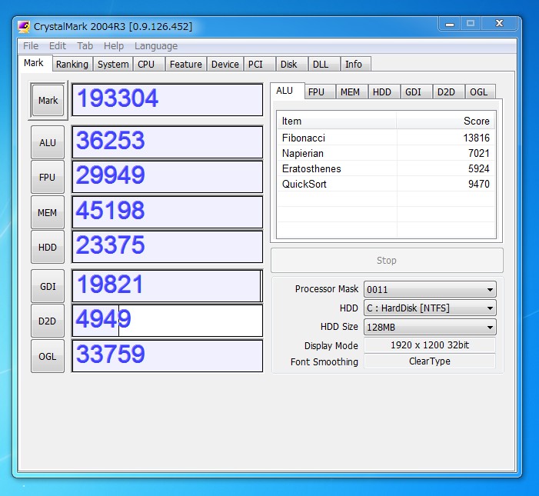Run the ALU benchmark button
This screenshot has height=496, width=539.
coord(48,142)
